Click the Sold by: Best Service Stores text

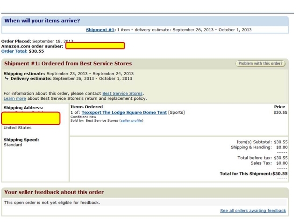tap(94, 120)
